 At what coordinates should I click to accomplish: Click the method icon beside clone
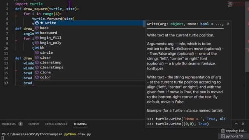pos(37,72)
